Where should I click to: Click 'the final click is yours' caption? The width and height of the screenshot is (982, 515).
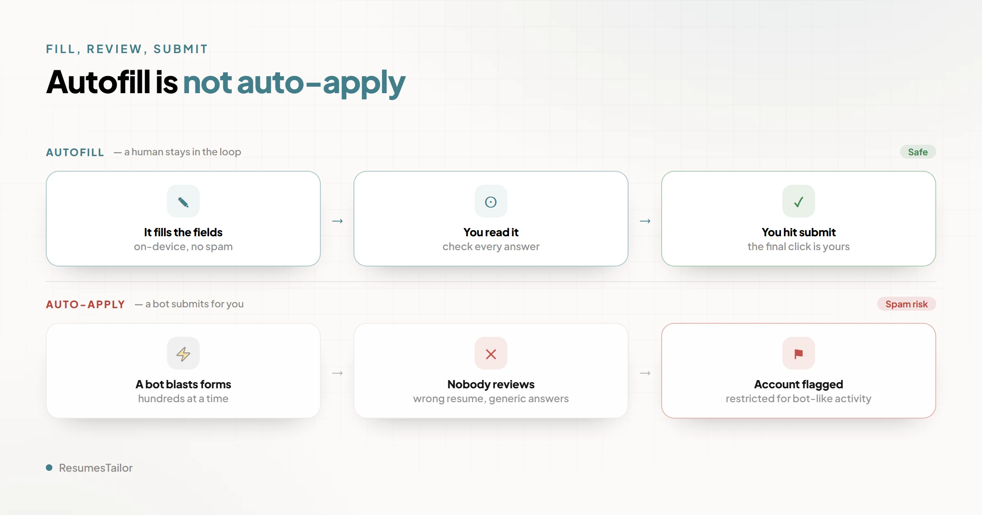click(x=799, y=247)
